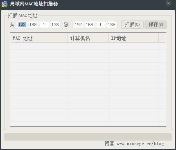Click the start IP third octet 1
176x150 pixels.
point(44,25)
